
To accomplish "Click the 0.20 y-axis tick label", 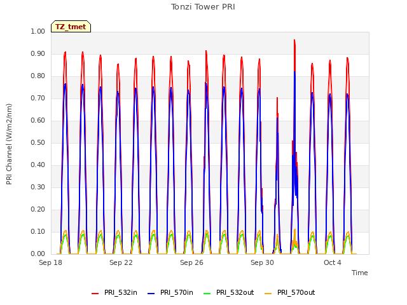I will [38, 209].
